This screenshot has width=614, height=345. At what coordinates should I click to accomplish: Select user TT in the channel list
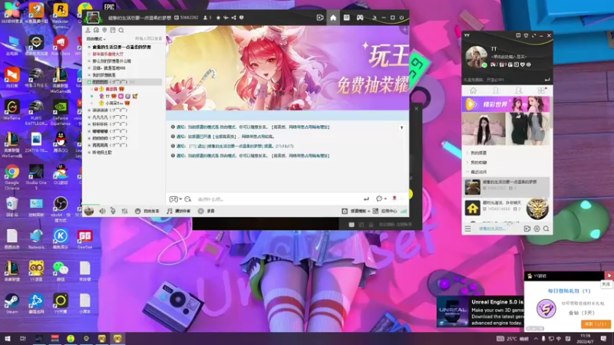107,97
